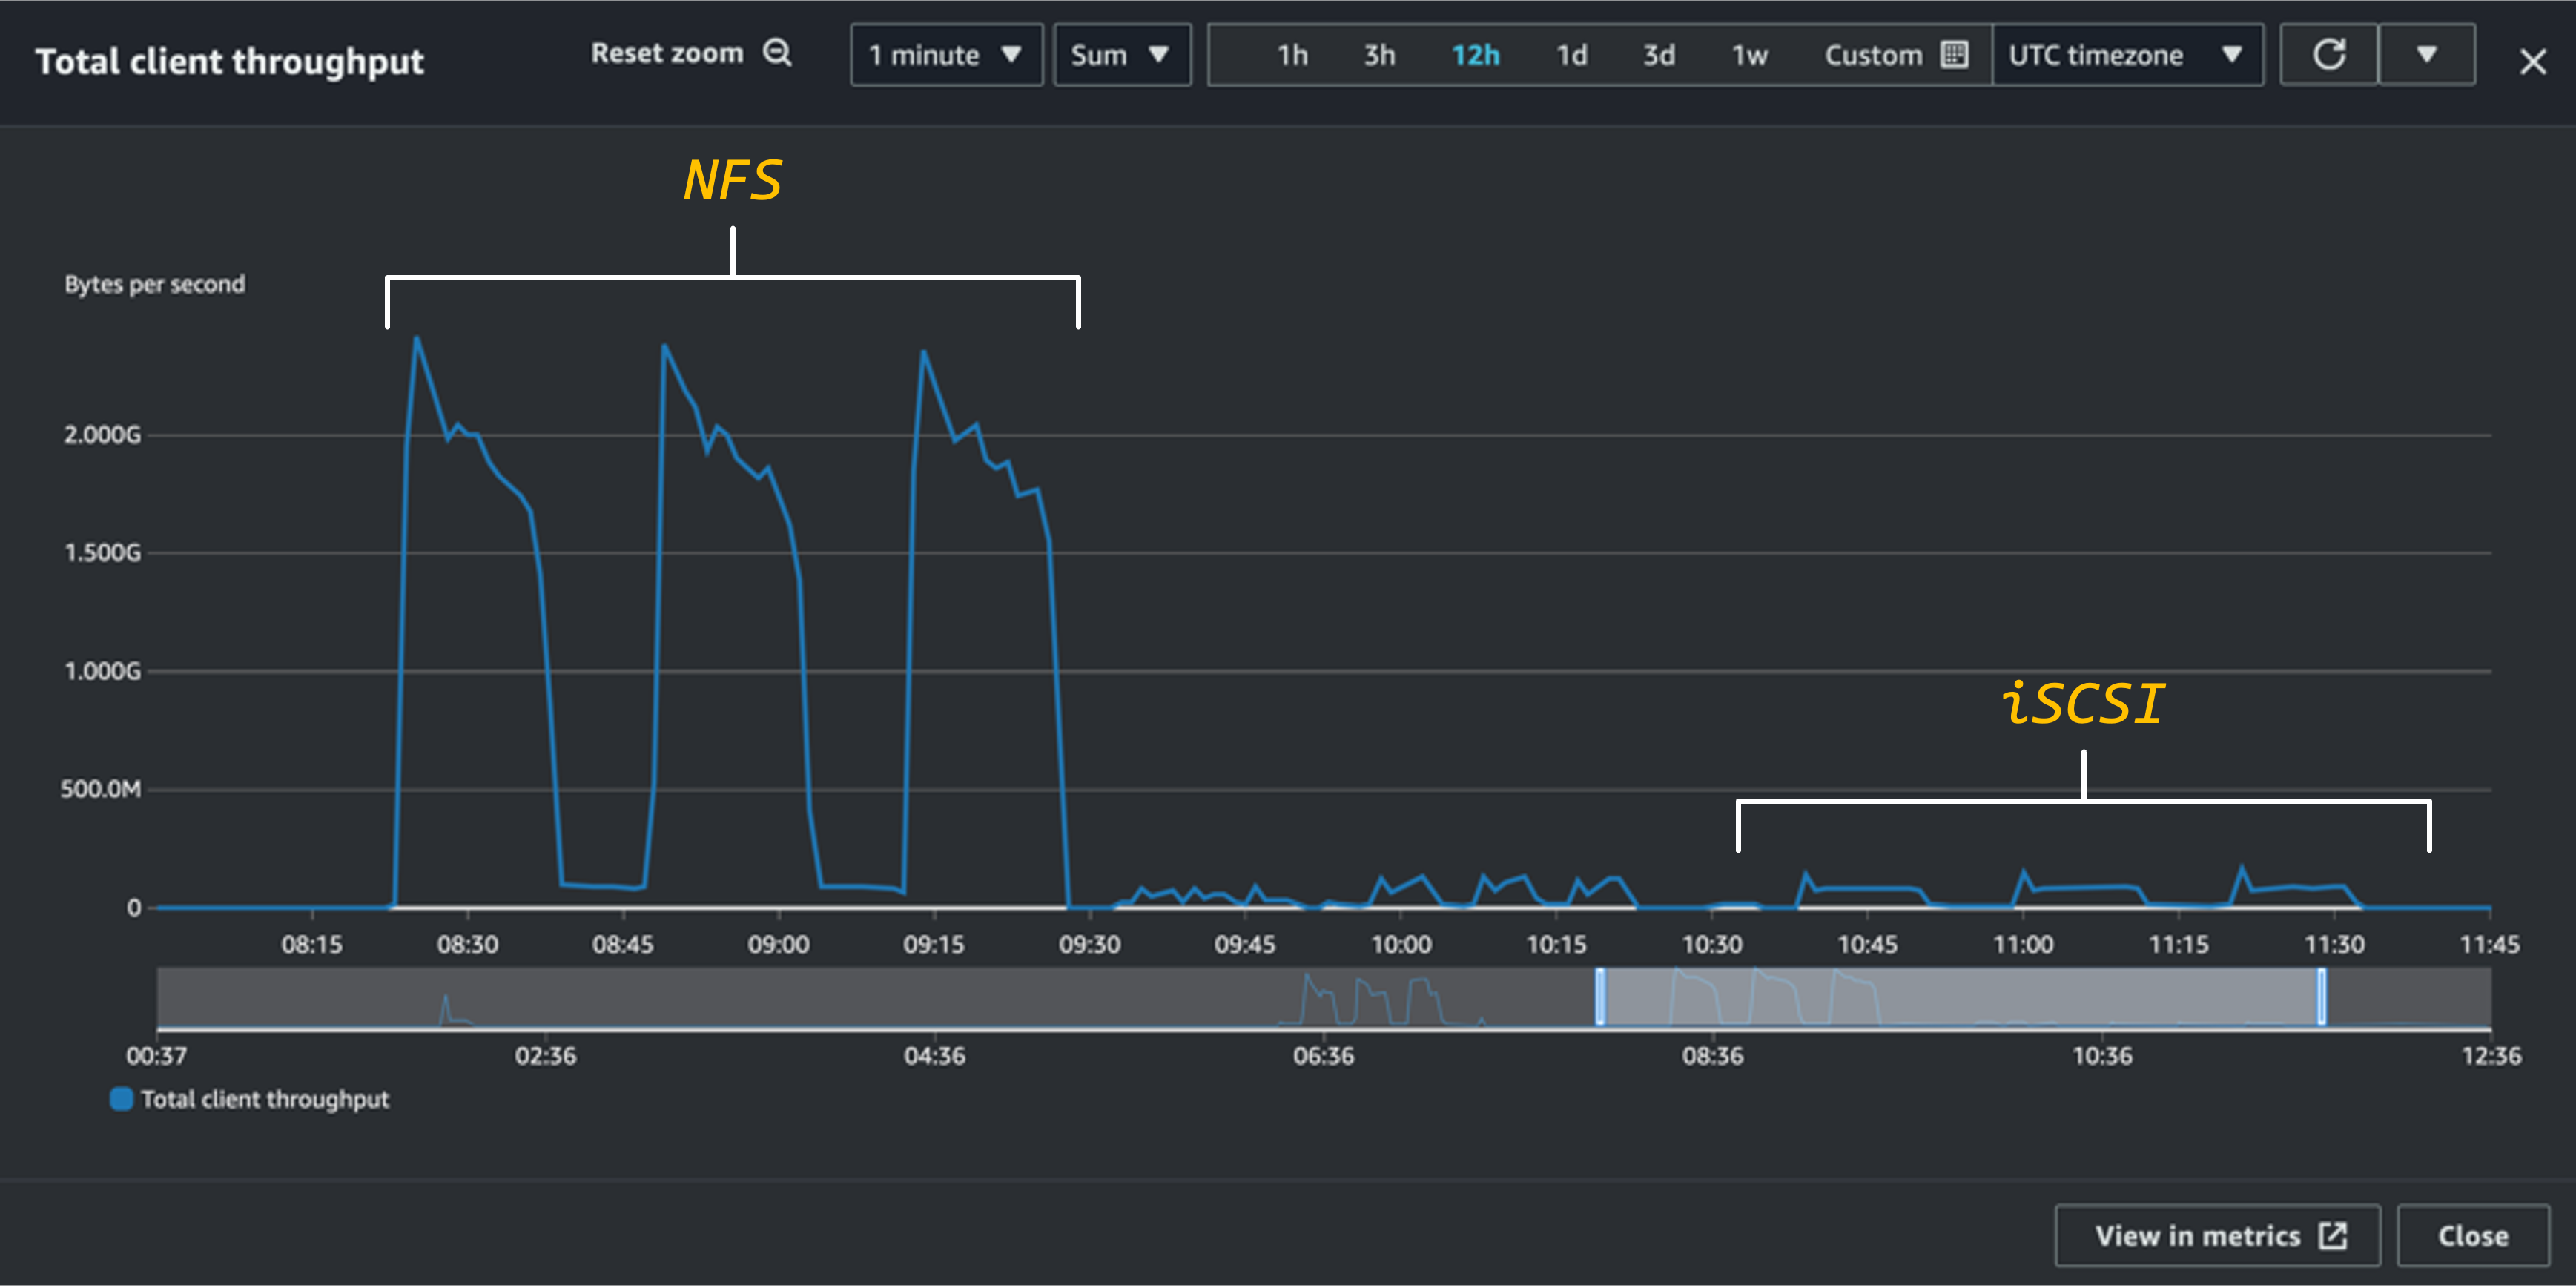Screen dimensions: 2576x1288
Task: Switch to the 1d time range
Action: click(1571, 55)
